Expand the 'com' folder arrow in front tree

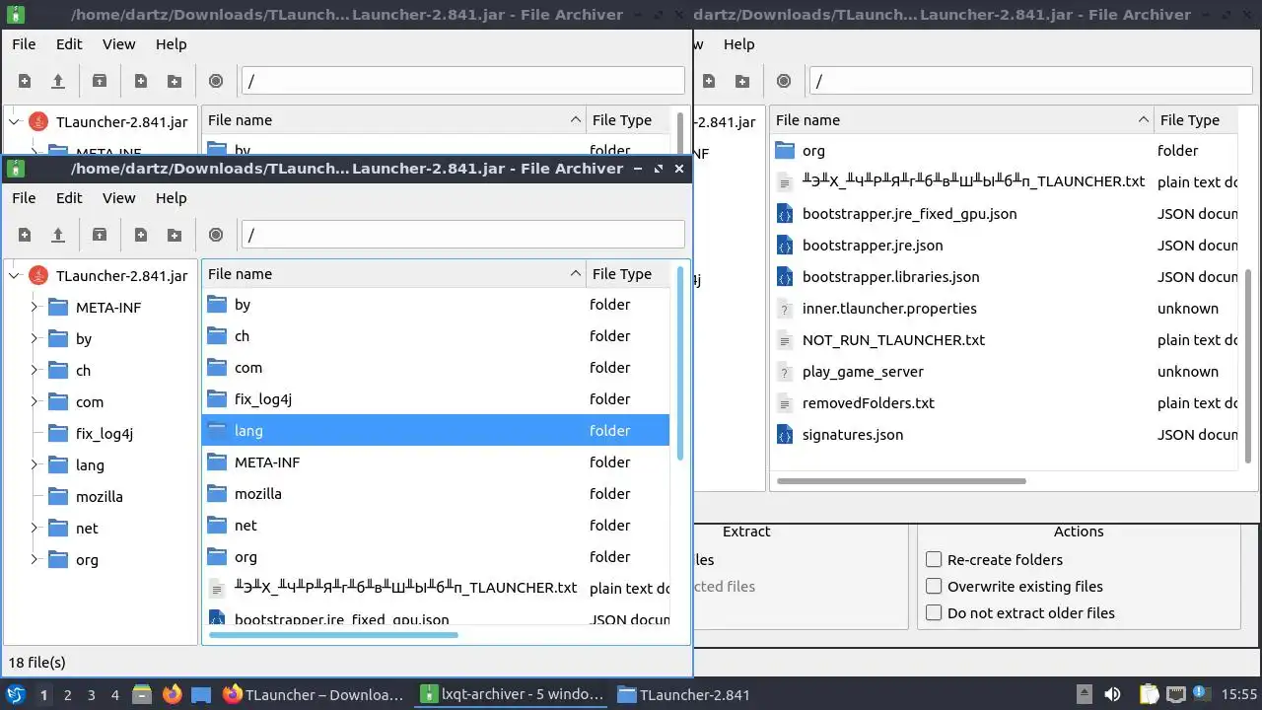[35, 402]
